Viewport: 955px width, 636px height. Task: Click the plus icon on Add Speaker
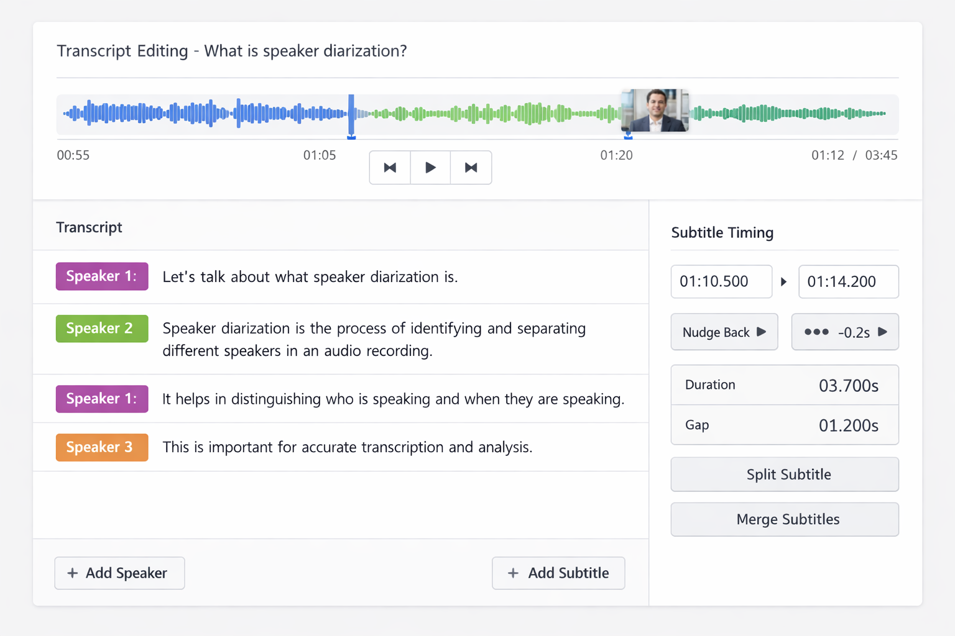point(73,573)
